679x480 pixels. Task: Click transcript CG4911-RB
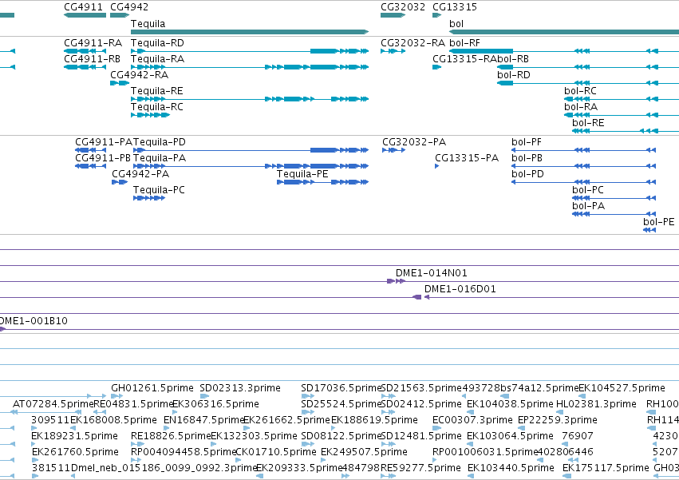[85, 67]
